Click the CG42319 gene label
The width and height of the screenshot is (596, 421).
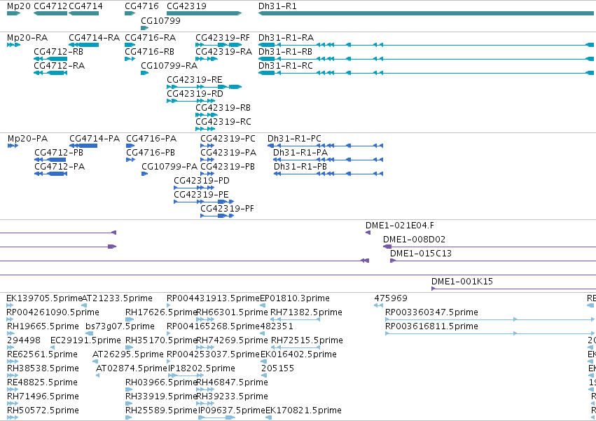coord(186,6)
